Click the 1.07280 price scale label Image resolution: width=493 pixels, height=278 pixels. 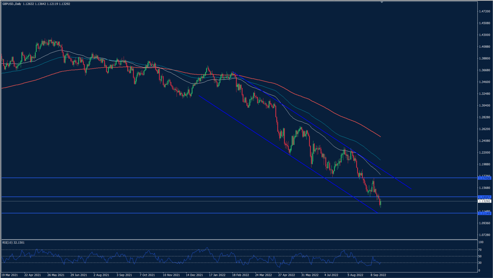484,235
